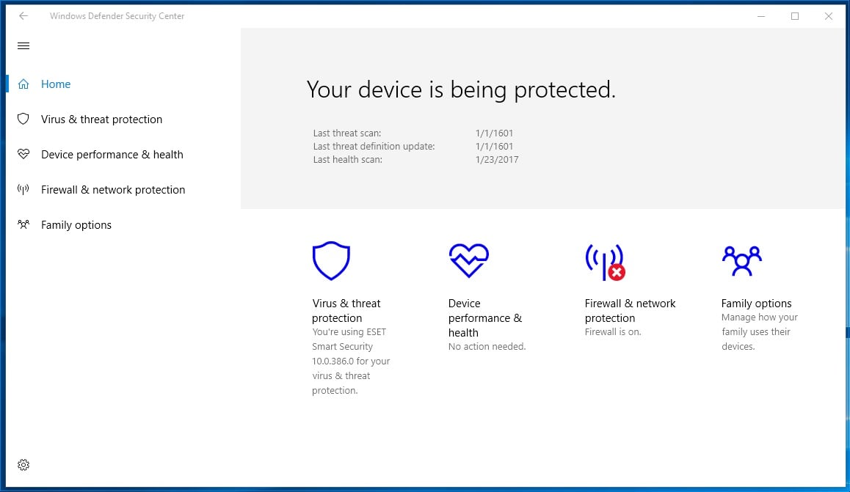Maximize the Security Center window
Screen dimensions: 850x492
coord(795,16)
